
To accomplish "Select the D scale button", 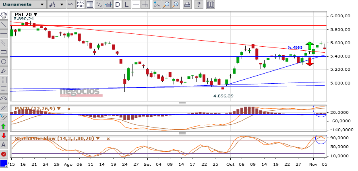I will [x=118, y=4].
